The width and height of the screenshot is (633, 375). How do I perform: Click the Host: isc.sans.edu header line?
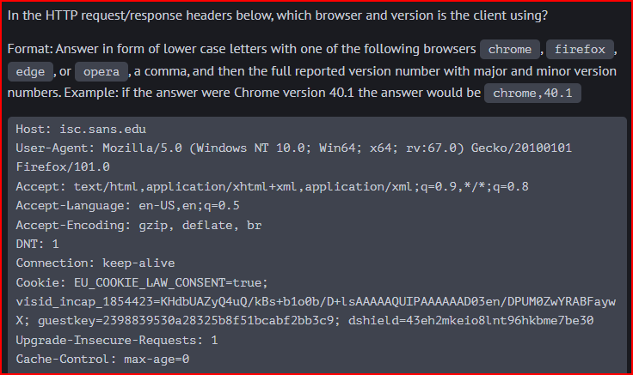pos(81,130)
